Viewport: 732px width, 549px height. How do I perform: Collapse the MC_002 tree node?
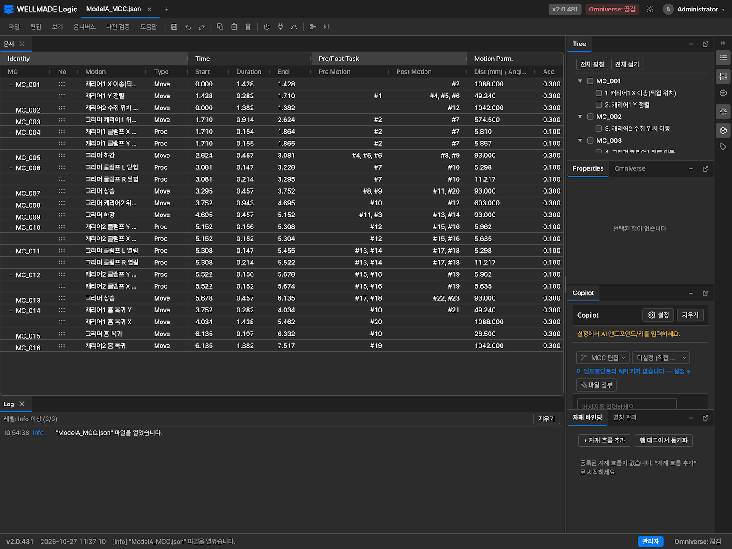pyautogui.click(x=580, y=117)
